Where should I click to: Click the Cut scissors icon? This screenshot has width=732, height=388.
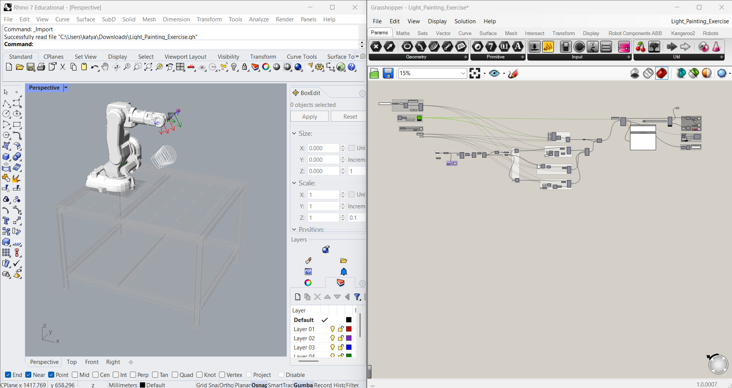pos(63,67)
